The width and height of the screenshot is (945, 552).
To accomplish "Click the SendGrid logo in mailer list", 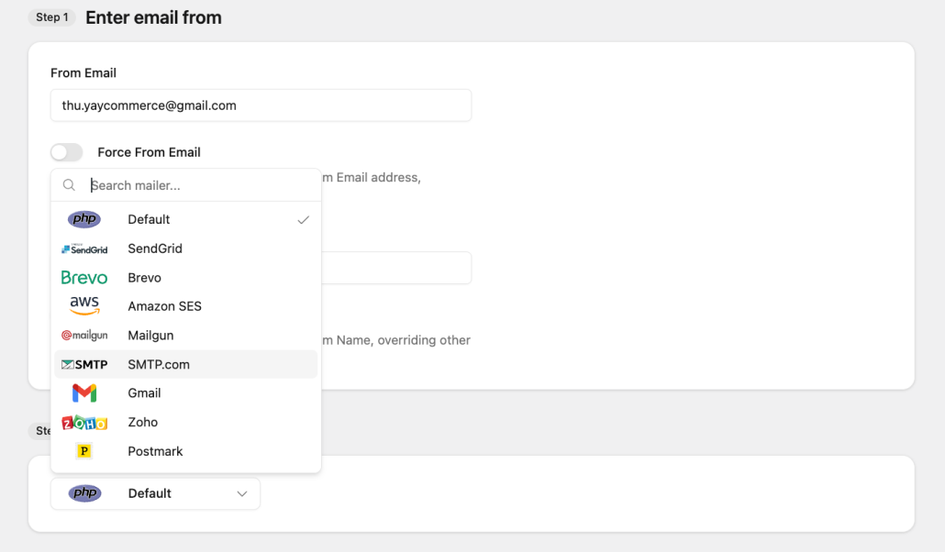I will pyautogui.click(x=84, y=248).
